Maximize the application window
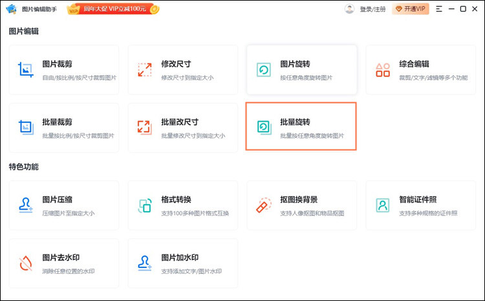Screen dimensions: 485x301 [463, 8]
